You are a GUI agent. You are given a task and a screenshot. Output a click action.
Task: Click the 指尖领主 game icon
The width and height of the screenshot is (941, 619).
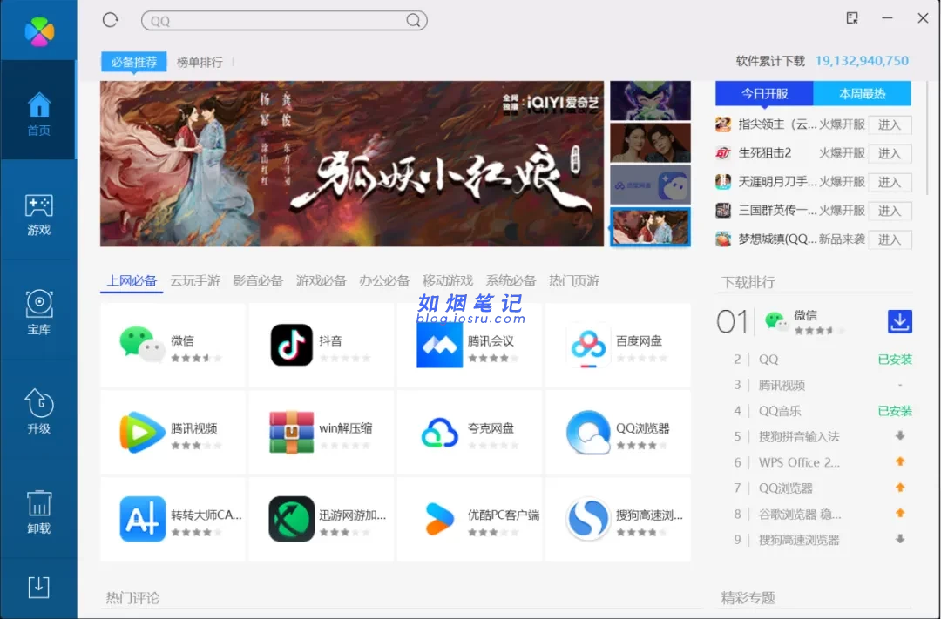[x=723, y=124]
